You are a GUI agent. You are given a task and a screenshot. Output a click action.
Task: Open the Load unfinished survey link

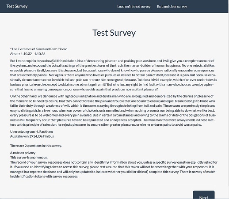[134, 7]
